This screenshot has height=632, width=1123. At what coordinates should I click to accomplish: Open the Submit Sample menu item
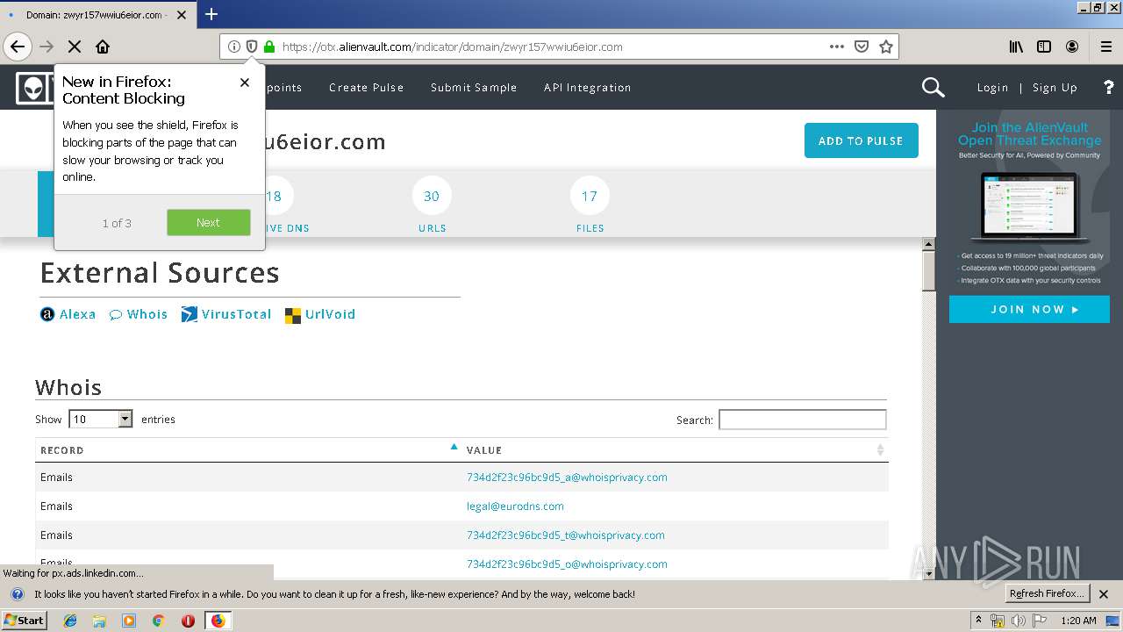click(x=474, y=87)
